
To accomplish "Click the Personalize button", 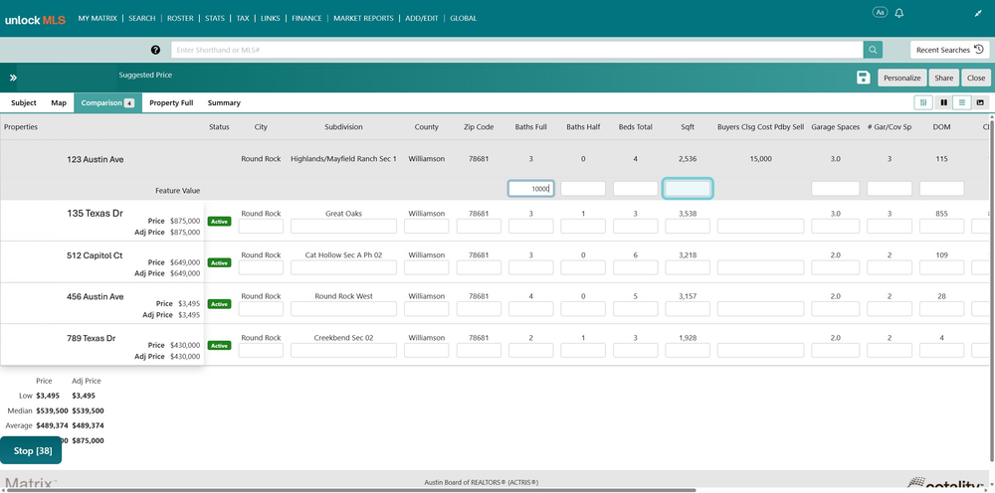I will point(902,78).
